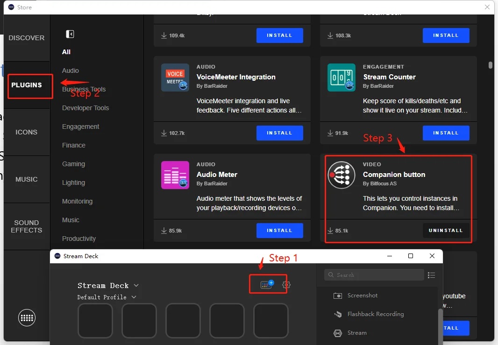The height and width of the screenshot is (345, 498).
Task: Click the Store title bar app icon
Action: coord(11,7)
